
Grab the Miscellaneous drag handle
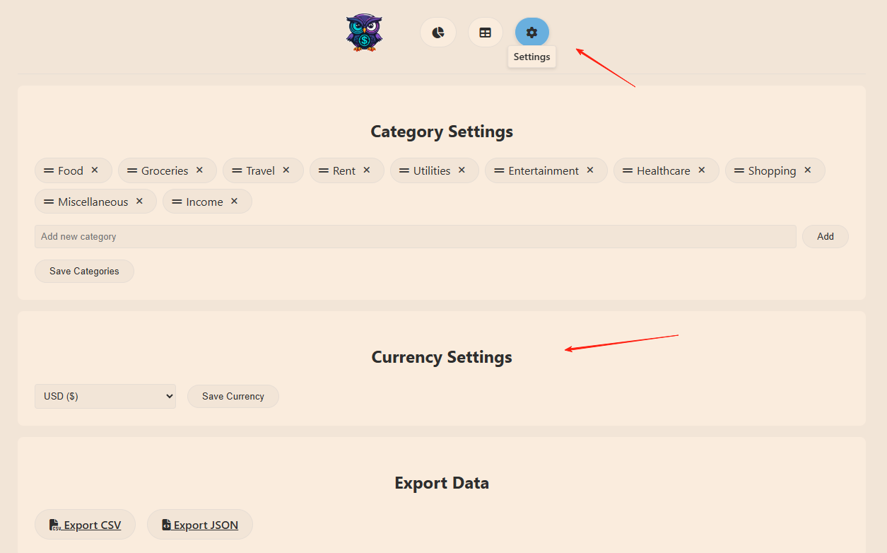tap(49, 202)
